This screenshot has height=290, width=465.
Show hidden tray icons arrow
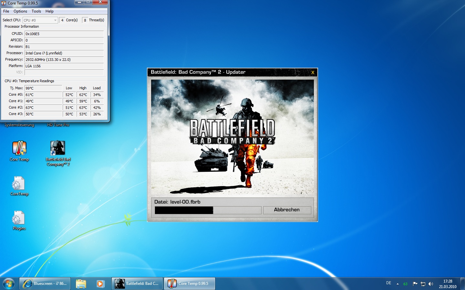398,284
